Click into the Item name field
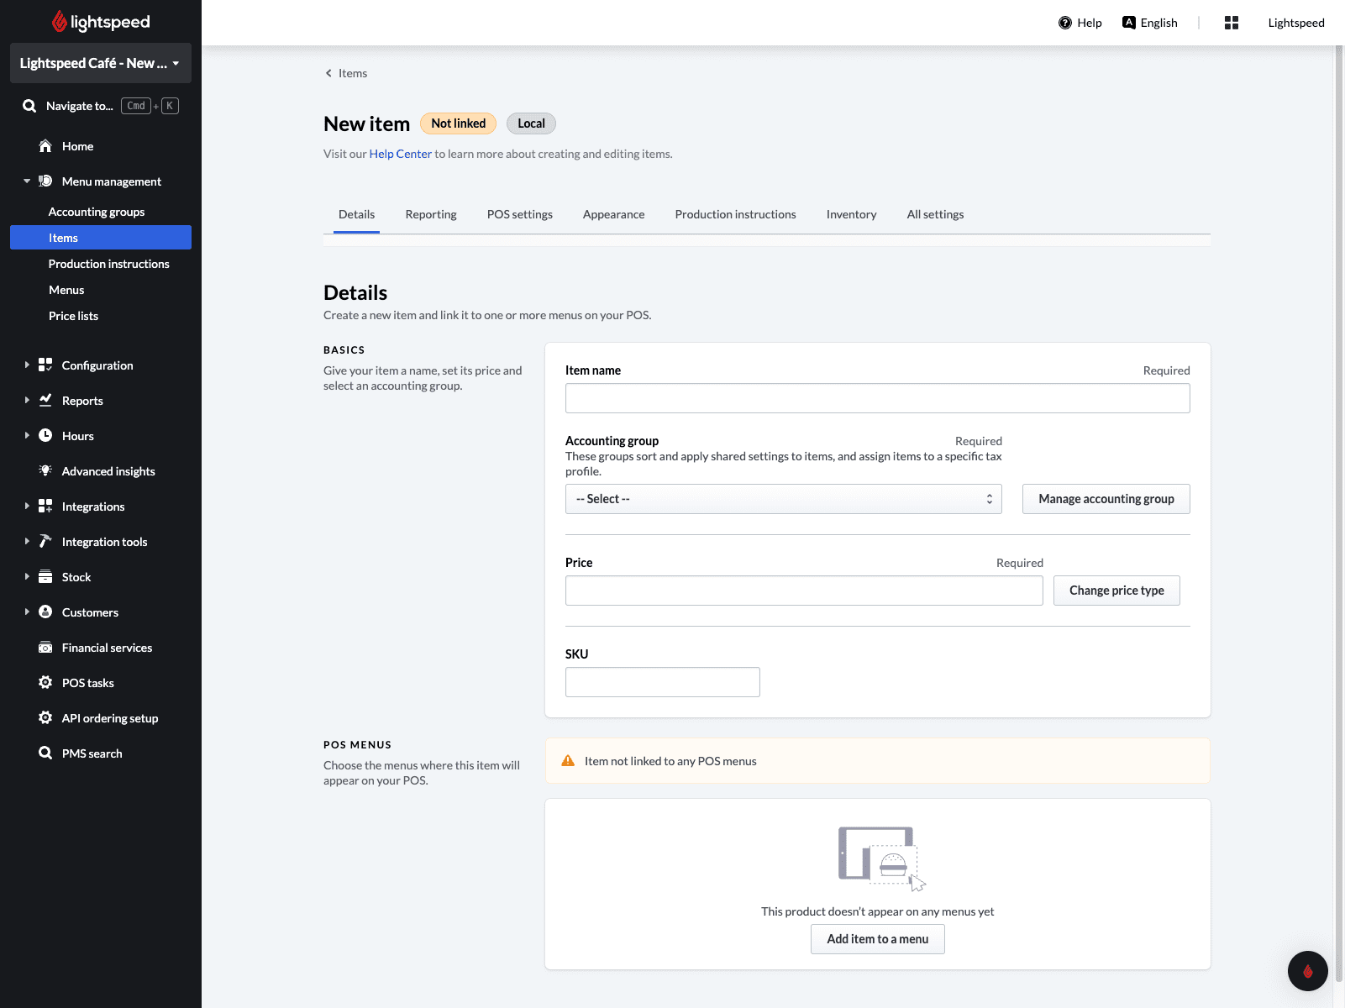The height and width of the screenshot is (1008, 1345). [877, 398]
